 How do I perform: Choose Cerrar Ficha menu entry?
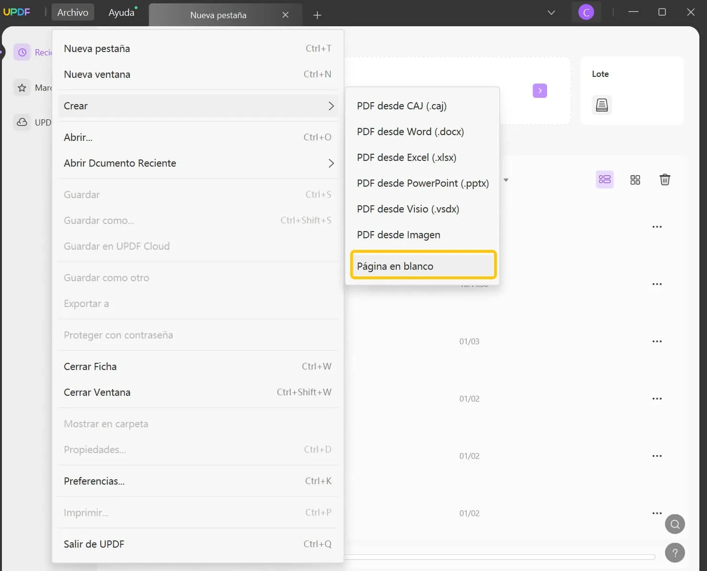[198, 367]
